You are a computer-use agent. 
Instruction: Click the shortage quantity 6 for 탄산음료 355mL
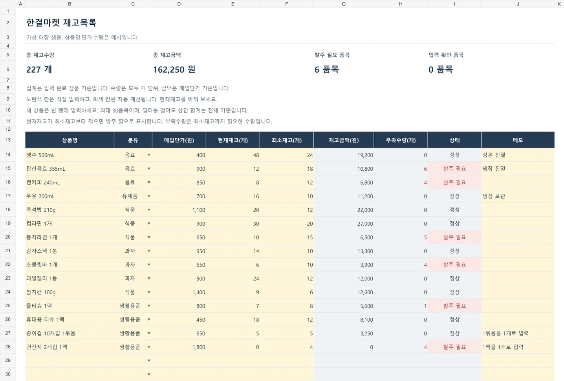click(401, 169)
